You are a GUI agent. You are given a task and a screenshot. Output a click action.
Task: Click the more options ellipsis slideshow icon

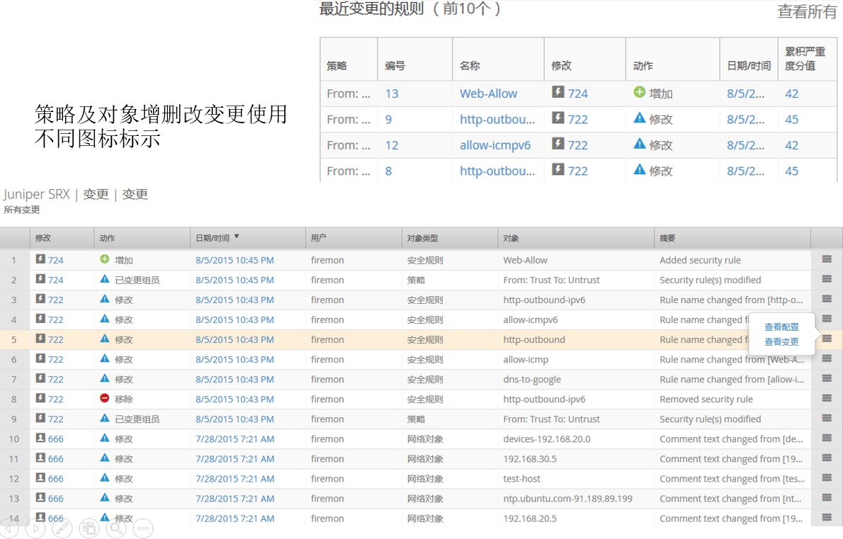pos(143,528)
